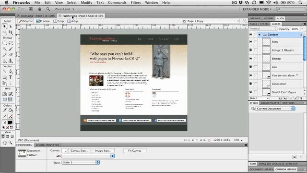Click the Image Size button
Viewport: 307px width, 173px height.
(x=103, y=150)
